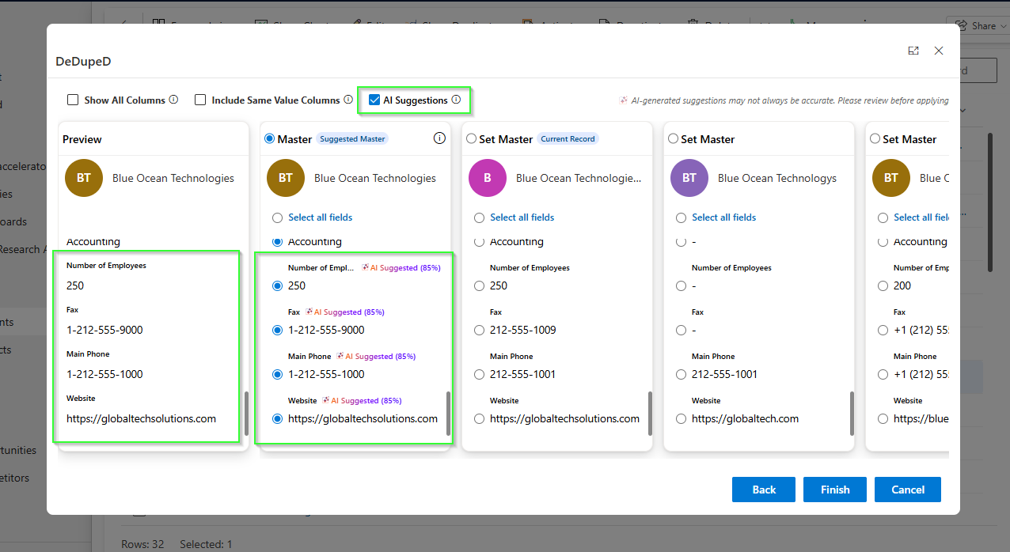Click the Current Record badge
Viewport: 1010px width, 552px height.
click(x=568, y=138)
